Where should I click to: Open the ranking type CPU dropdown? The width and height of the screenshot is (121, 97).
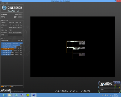(x=5, y=40)
